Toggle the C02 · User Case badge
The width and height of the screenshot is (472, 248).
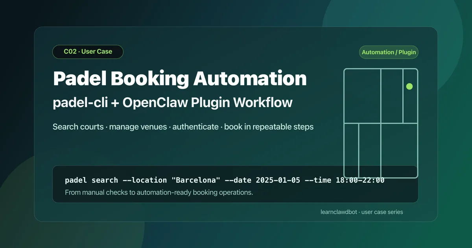click(x=88, y=52)
